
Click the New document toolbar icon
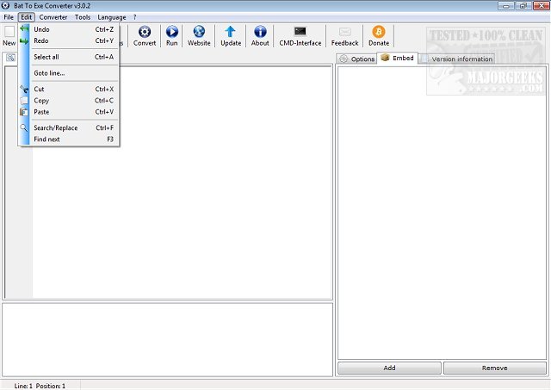click(9, 32)
